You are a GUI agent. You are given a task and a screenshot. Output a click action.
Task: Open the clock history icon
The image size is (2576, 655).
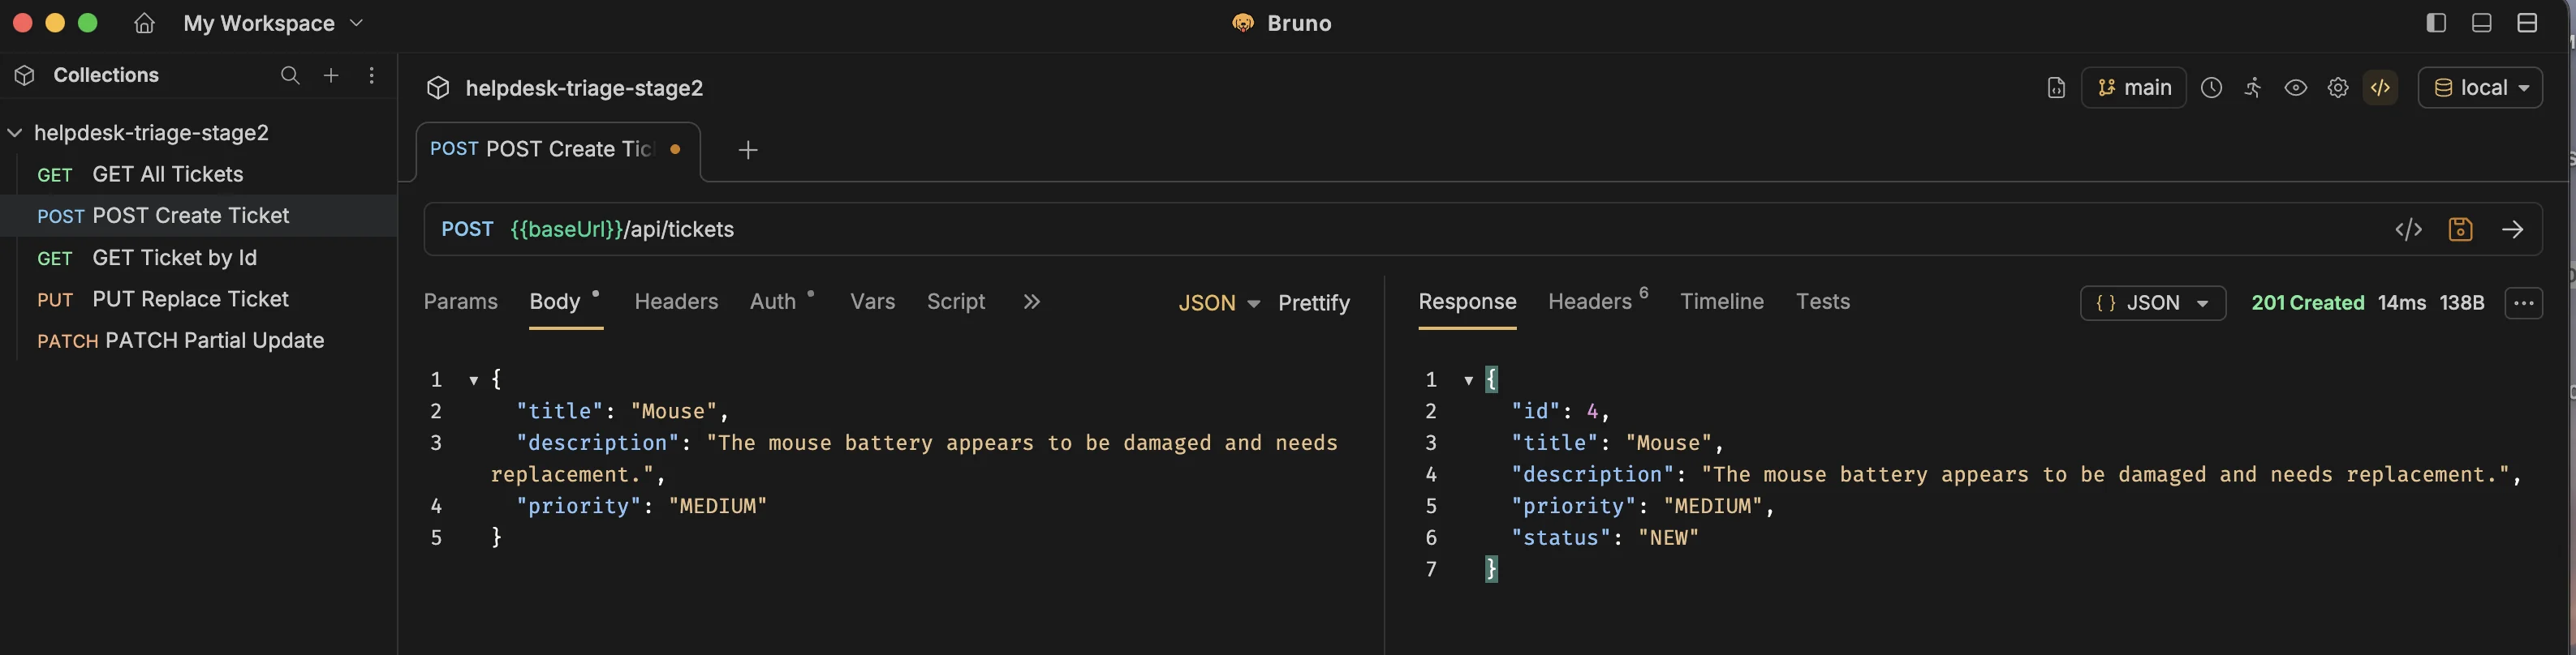(x=2211, y=88)
